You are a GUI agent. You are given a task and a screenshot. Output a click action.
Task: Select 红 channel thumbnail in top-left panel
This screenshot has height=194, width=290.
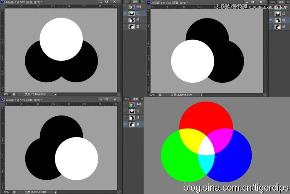pos(132,13)
